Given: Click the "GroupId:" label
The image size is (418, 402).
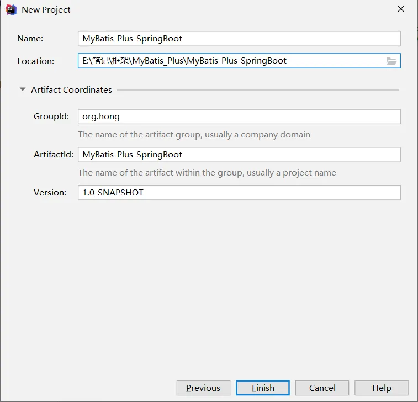Looking at the screenshot, I should click(51, 117).
